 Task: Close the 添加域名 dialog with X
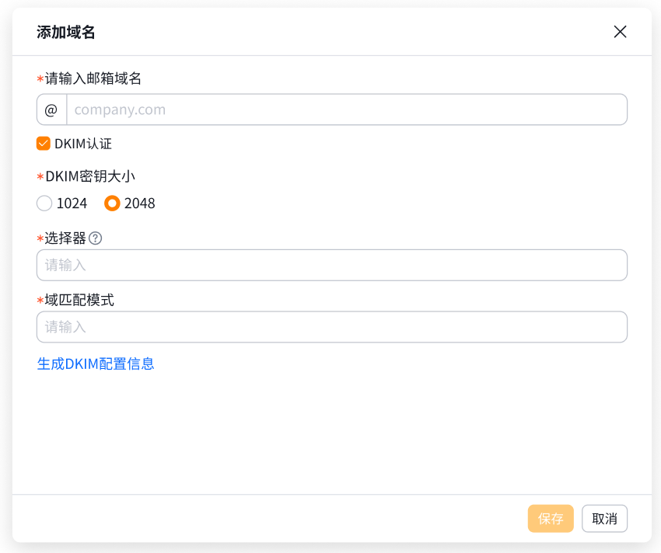[620, 32]
